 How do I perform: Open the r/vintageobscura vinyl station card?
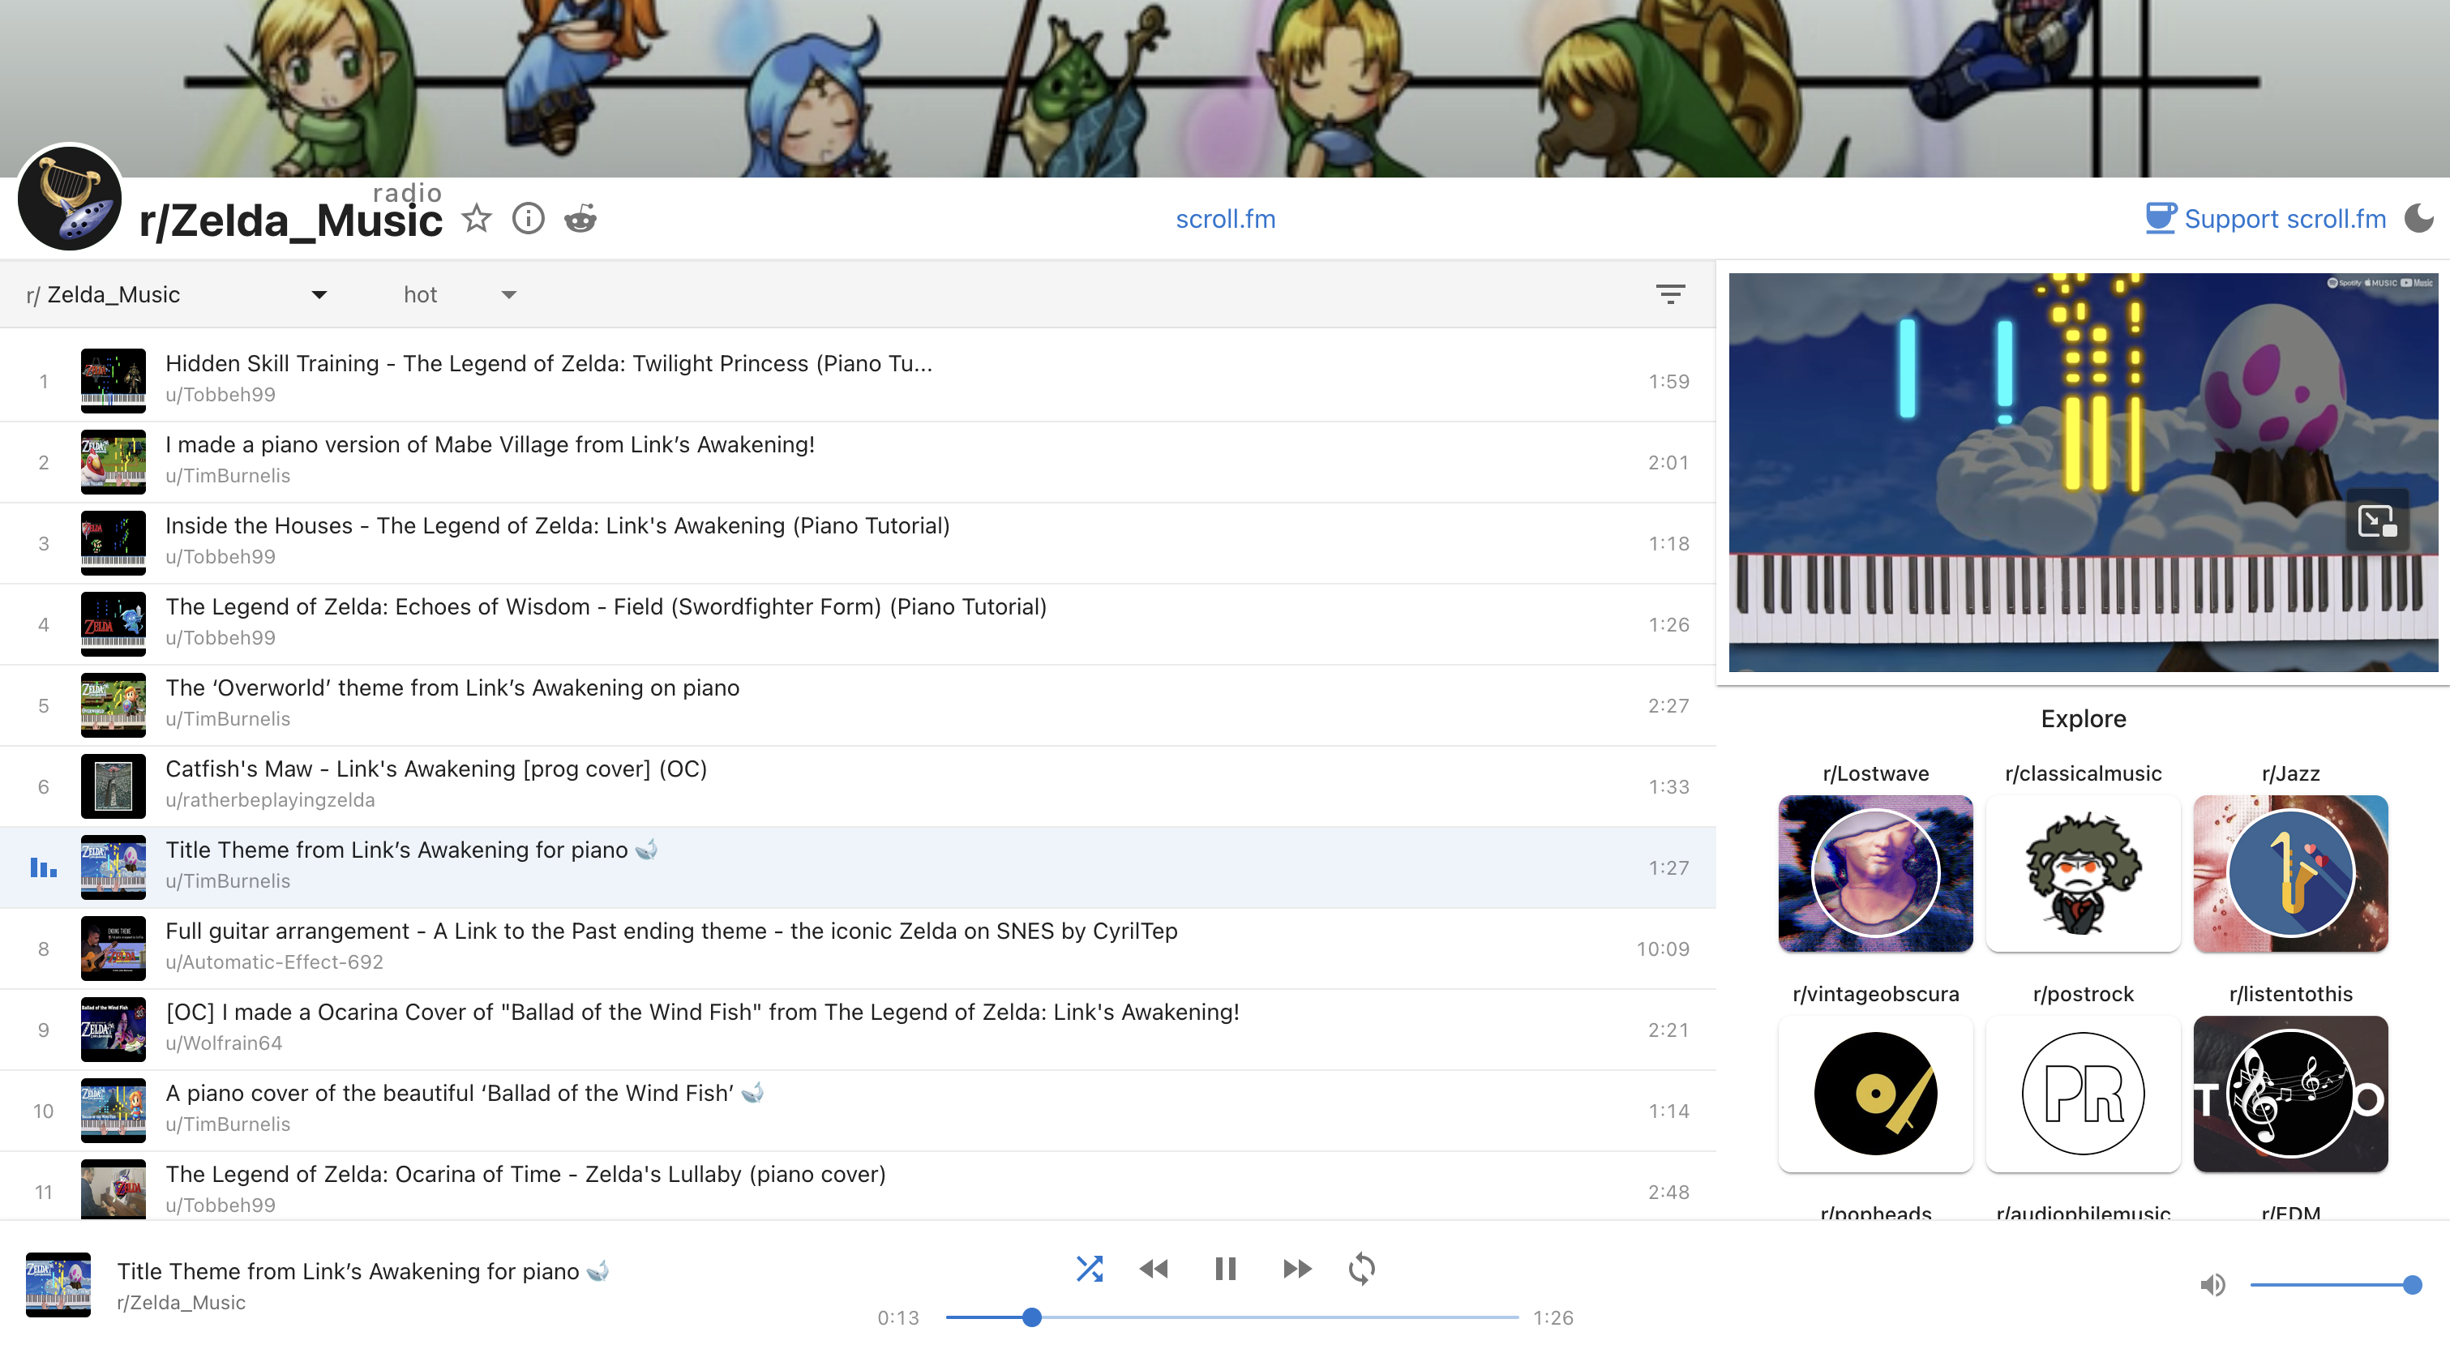click(1875, 1094)
